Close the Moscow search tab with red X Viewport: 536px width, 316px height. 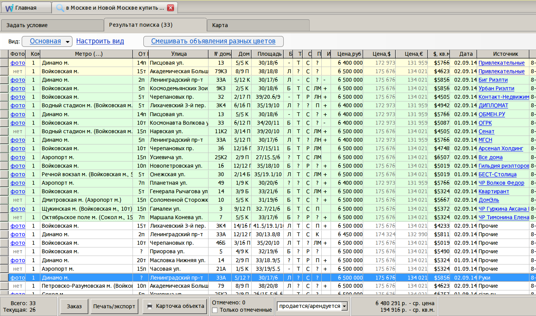coord(171,8)
